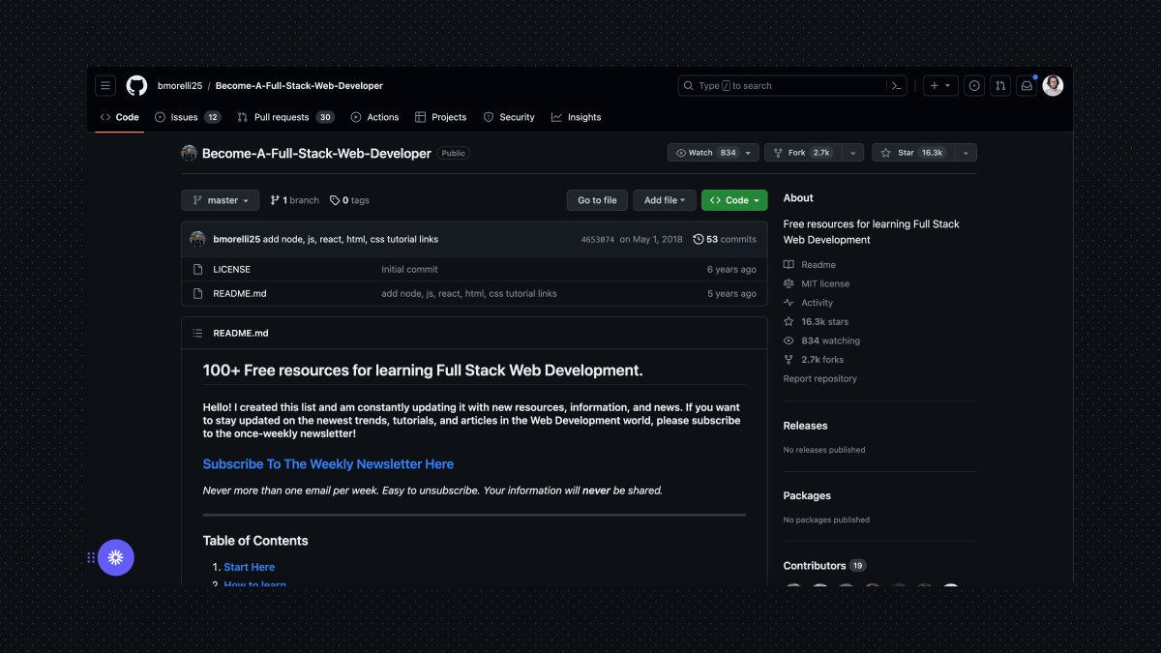Expand the green Code dropdown

tap(733, 200)
